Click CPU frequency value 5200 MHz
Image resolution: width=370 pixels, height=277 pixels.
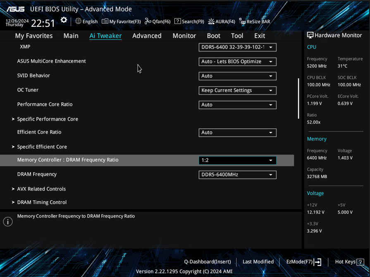(x=317, y=66)
